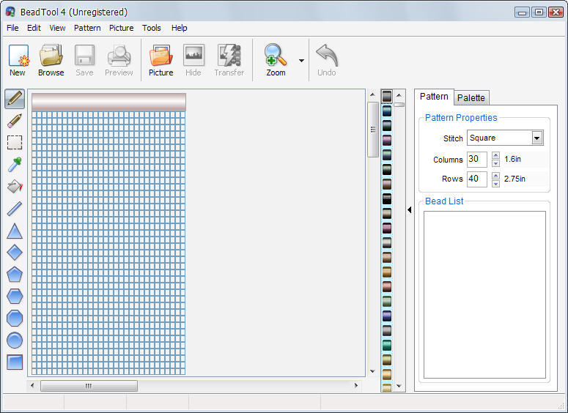This screenshot has height=413, width=568.
Task: Pick the Eyedropper color picker tool
Action: [x=15, y=165]
